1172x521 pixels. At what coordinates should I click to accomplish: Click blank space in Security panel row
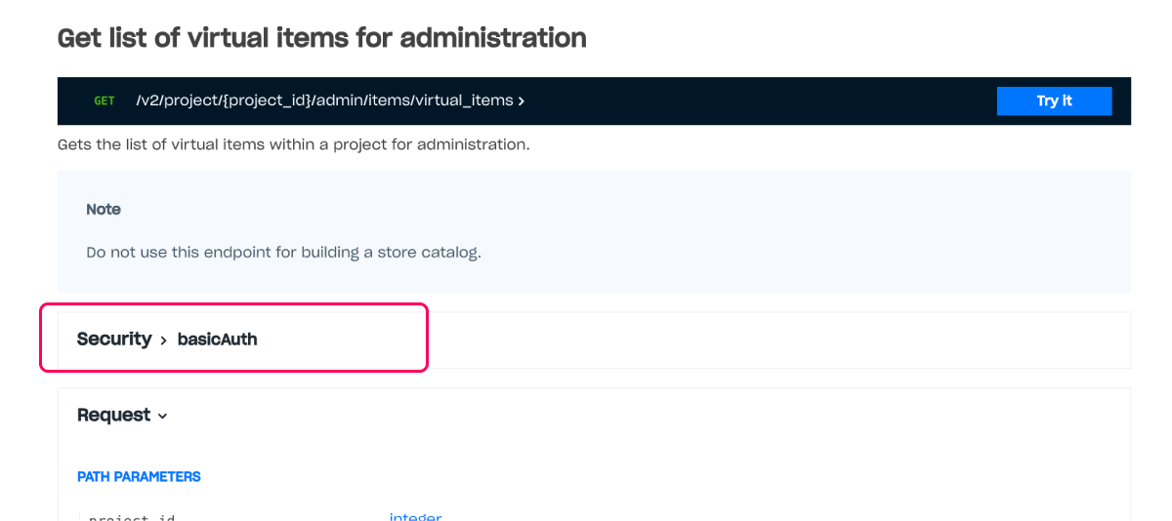pos(781,340)
